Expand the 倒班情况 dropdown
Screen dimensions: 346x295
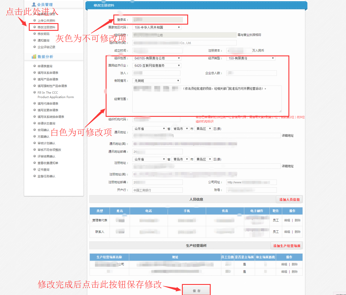click(x=157, y=81)
